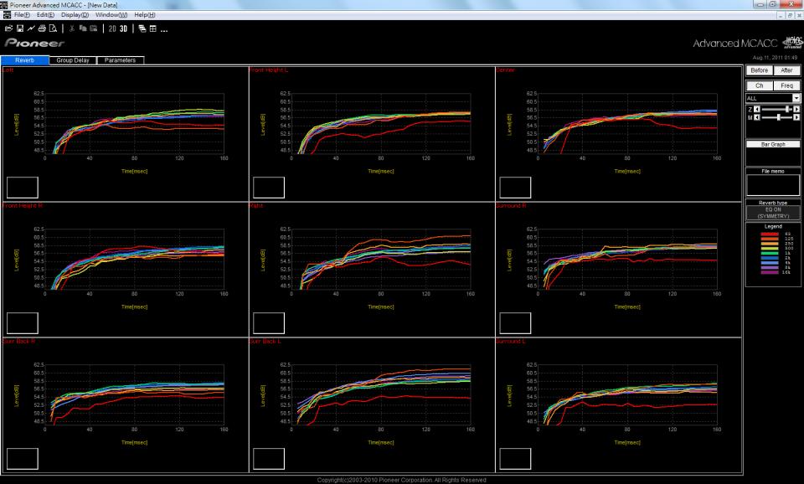Click the cascade windows toolbar icon
This screenshot has width=804, height=484.
pyautogui.click(x=142, y=28)
